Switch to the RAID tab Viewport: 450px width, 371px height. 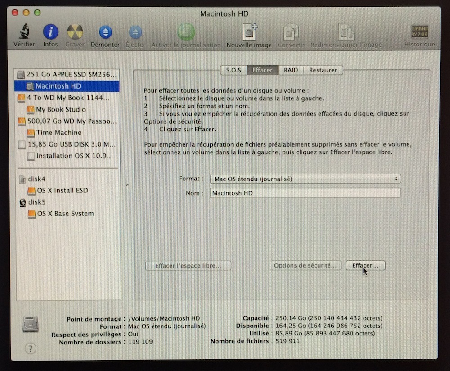pos(291,70)
